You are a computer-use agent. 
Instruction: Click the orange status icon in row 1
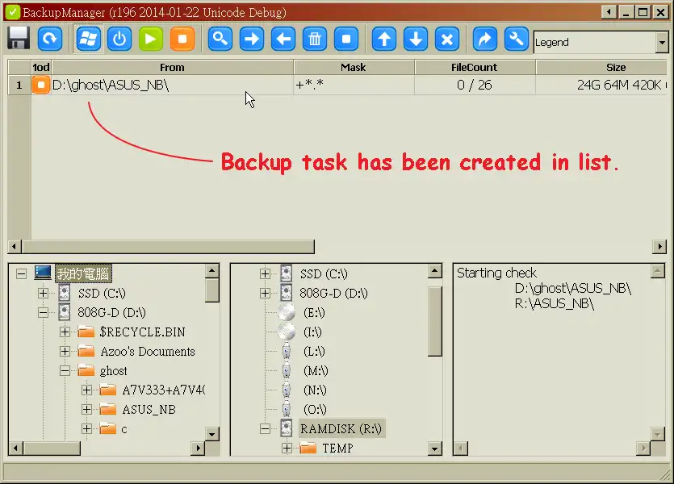[x=41, y=85]
